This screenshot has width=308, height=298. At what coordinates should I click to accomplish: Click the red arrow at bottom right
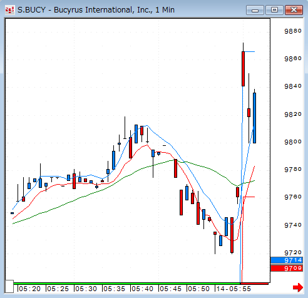pos(298,287)
